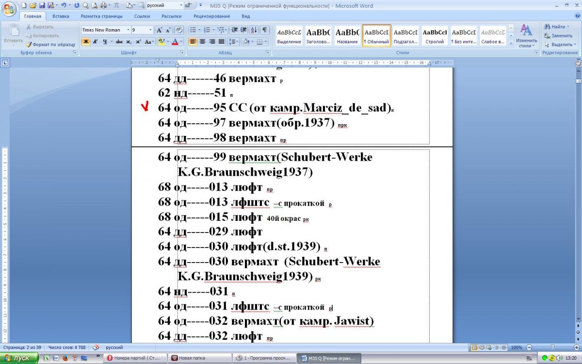Apply red font color
Image resolution: width=582 pixels, height=364 pixels.
click(175, 42)
